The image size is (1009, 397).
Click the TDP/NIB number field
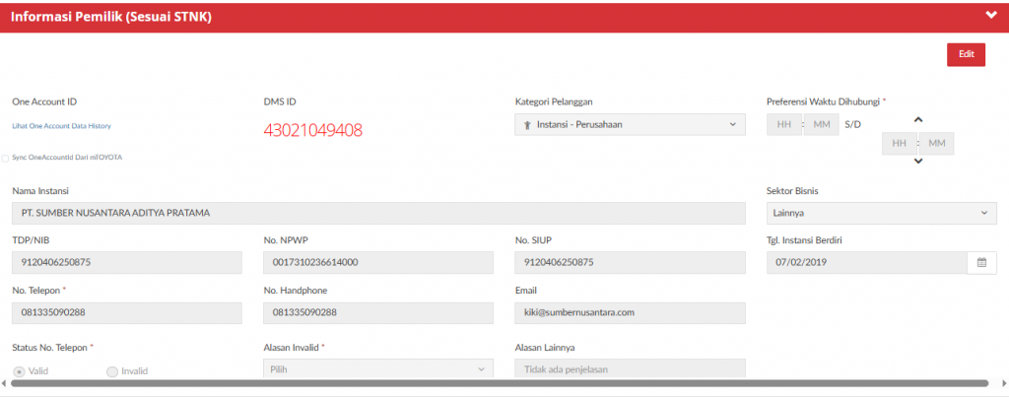pos(127,262)
